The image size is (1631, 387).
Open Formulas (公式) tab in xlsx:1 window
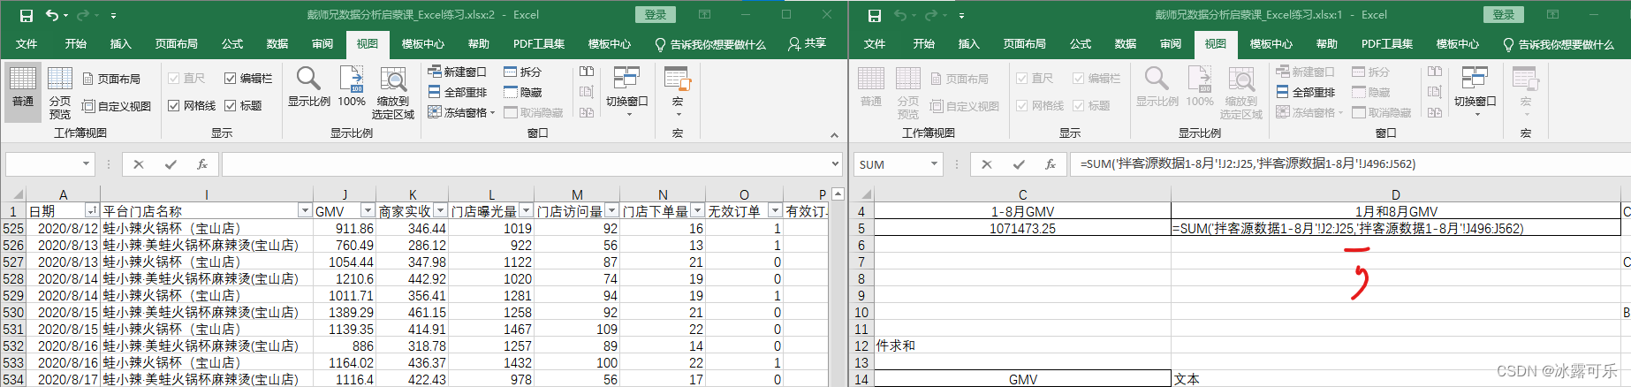(x=1081, y=44)
